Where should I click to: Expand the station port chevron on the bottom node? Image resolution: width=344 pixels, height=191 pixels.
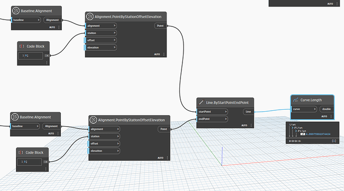point(118,136)
